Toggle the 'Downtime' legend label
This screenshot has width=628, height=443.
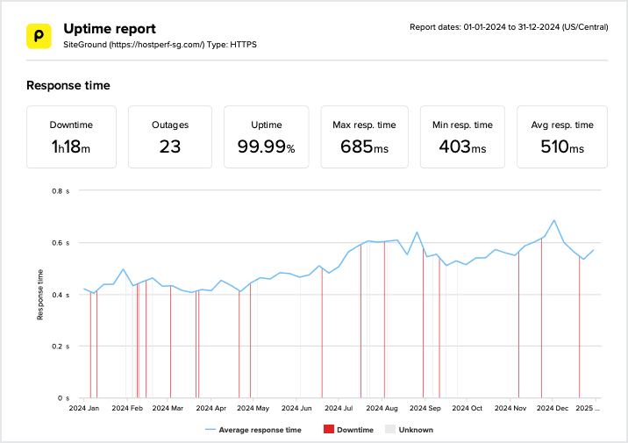[355, 430]
